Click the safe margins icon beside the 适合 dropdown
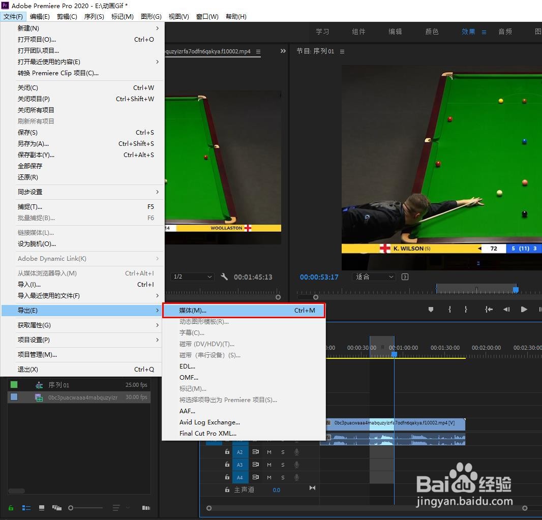542x520 pixels. coord(405,277)
